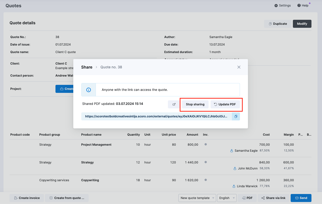This screenshot has width=322, height=204.
Task: Click the Amount column header
Action: coord(192,135)
